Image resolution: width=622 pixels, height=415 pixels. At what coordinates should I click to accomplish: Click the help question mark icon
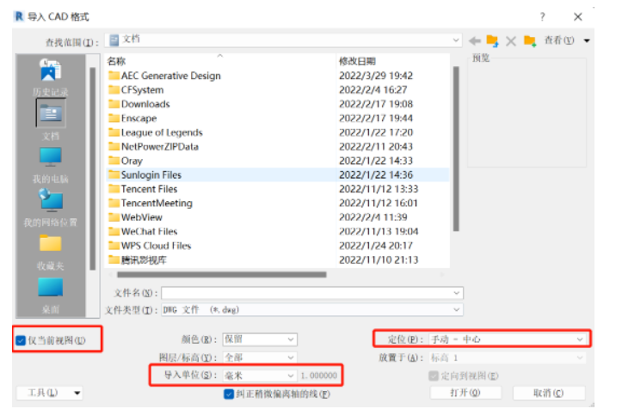(x=542, y=16)
